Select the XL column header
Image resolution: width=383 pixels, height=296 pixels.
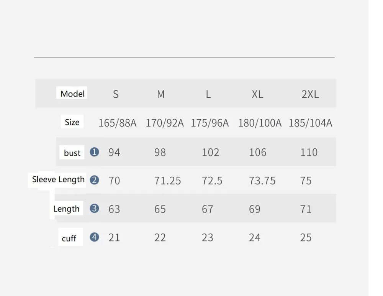point(257,94)
